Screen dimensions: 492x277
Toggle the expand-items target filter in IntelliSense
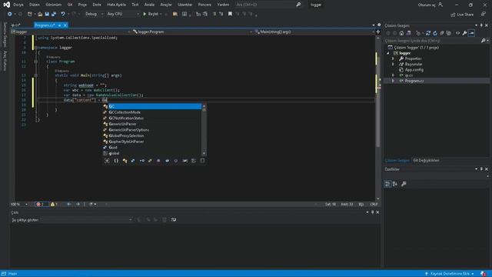[107, 161]
